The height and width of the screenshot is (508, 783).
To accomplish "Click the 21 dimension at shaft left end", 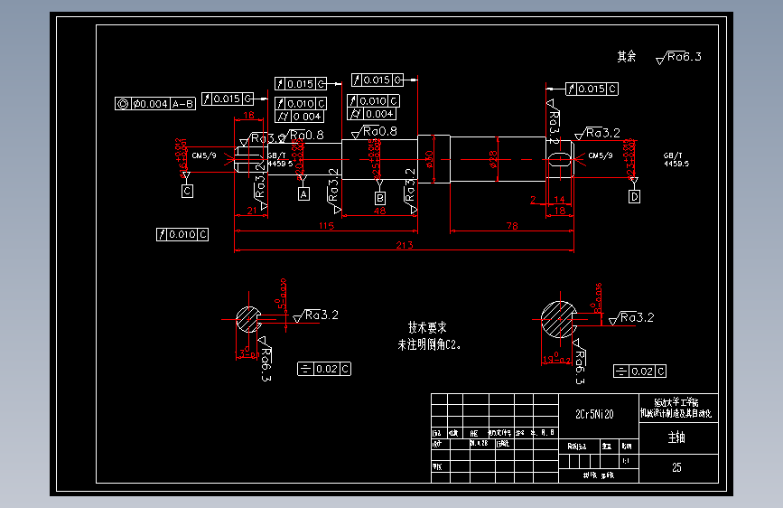I will tap(252, 211).
